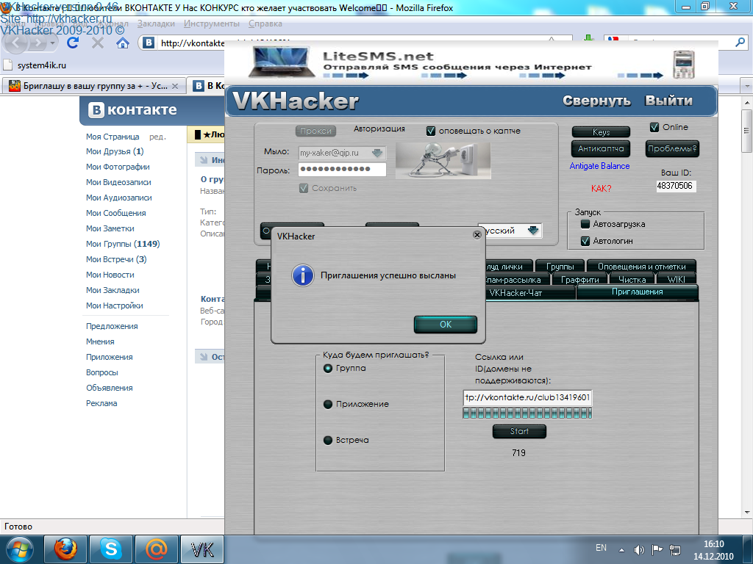
Task: Open 'Мои Сообщения' in VK sidebar
Action: (x=115, y=213)
